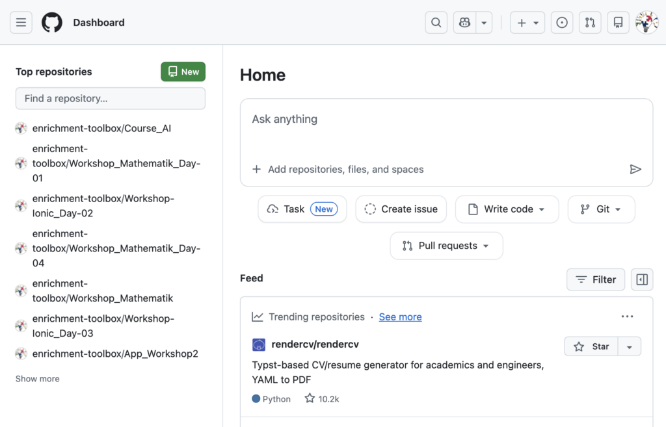Click the green New repository button
666x427 pixels.
[183, 72]
